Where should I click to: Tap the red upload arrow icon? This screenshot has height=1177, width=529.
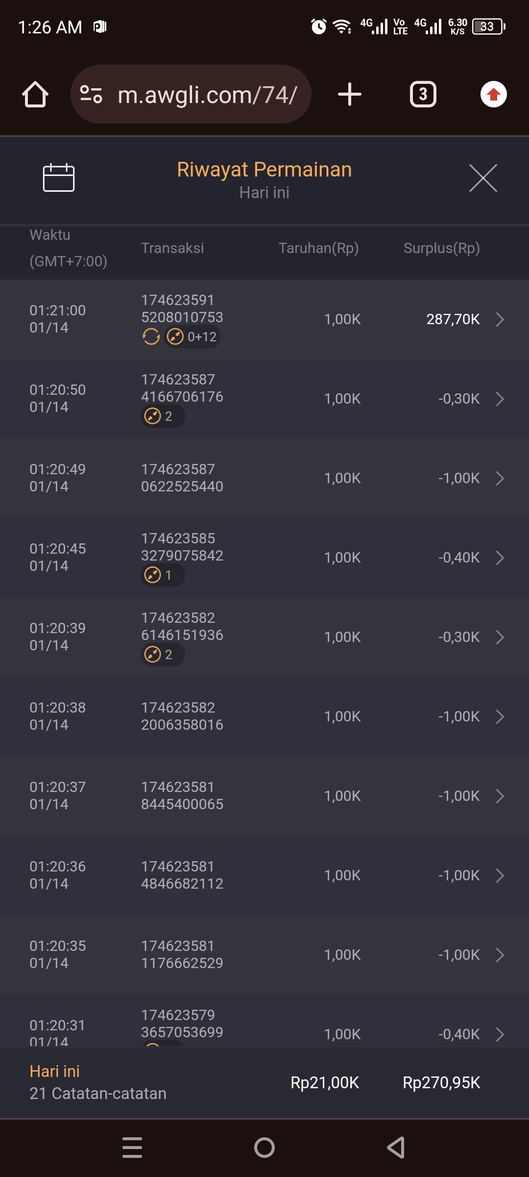pyautogui.click(x=493, y=94)
